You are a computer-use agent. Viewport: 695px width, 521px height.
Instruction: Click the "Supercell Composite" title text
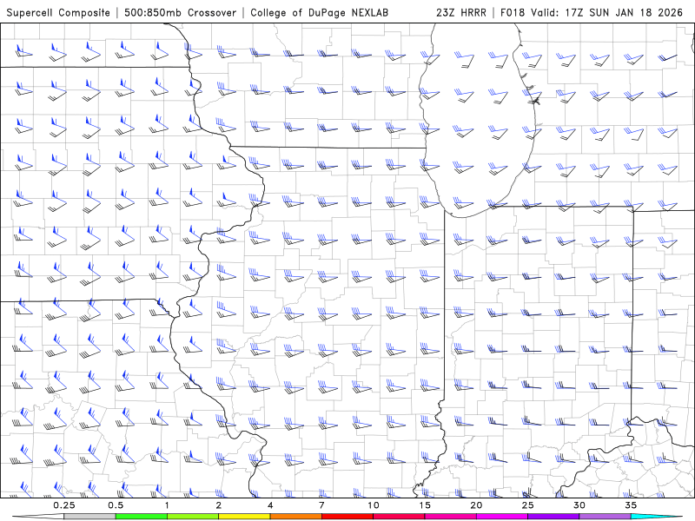58,12
